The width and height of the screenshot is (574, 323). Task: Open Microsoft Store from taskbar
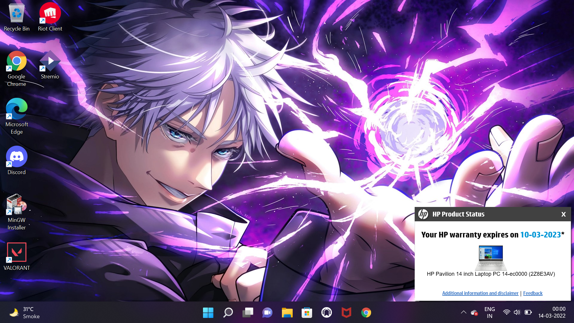click(307, 313)
